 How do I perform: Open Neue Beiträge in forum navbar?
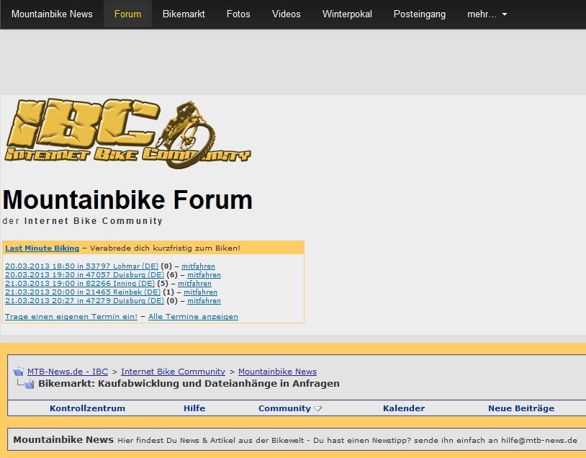pyautogui.click(x=521, y=408)
